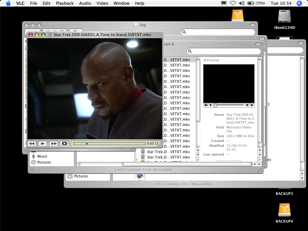Screen dimensions: 308x231
Task: Step forward in the preview movie
Action: coord(252,105)
